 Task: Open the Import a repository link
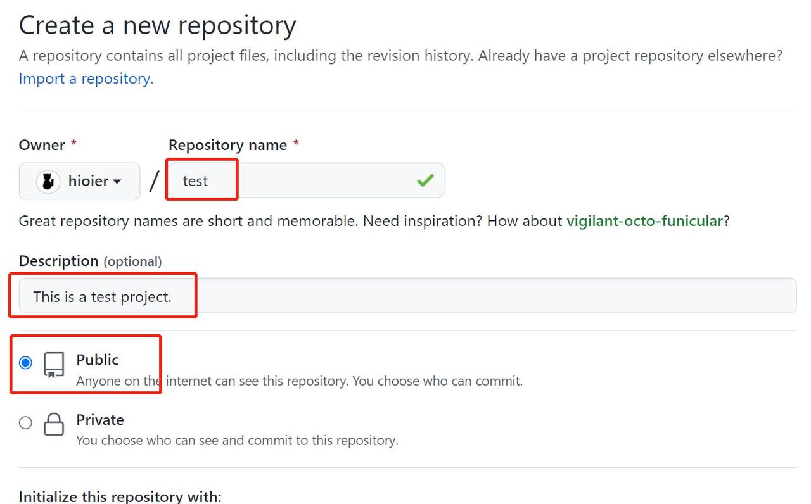(x=86, y=79)
